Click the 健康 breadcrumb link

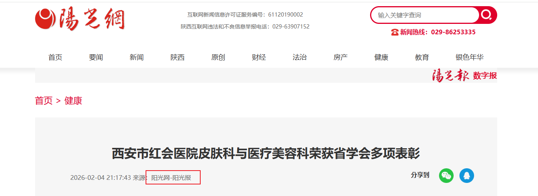(73, 101)
